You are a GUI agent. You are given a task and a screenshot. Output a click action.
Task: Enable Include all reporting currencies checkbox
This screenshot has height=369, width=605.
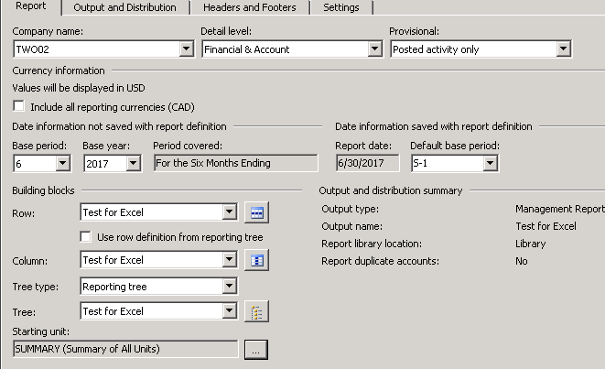(19, 107)
